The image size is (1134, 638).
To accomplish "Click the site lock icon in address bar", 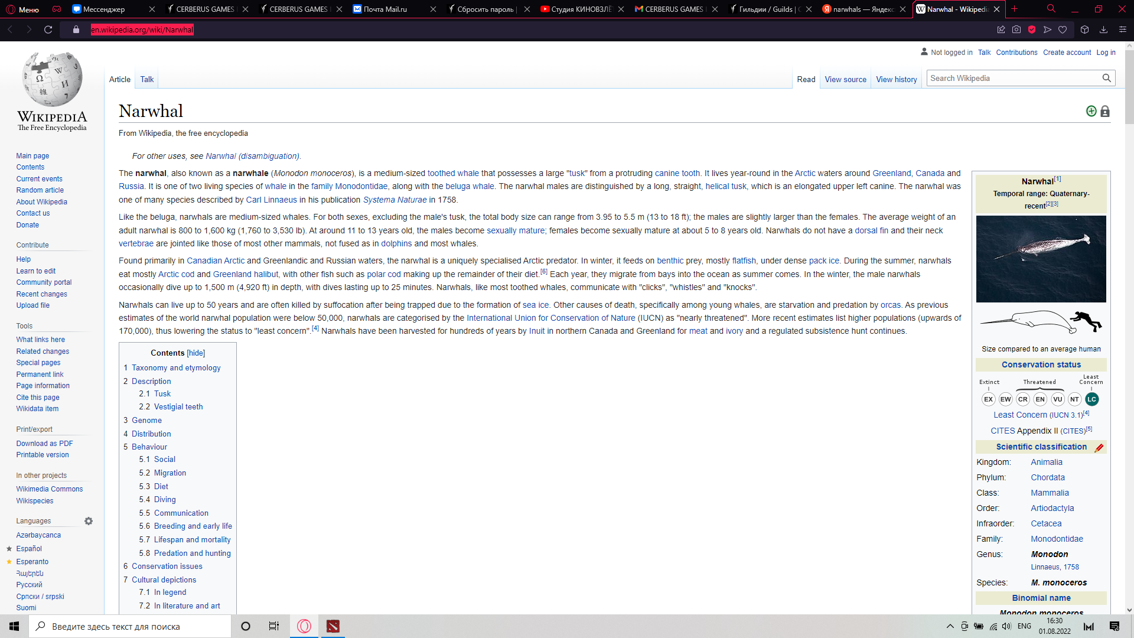I will click(x=76, y=30).
